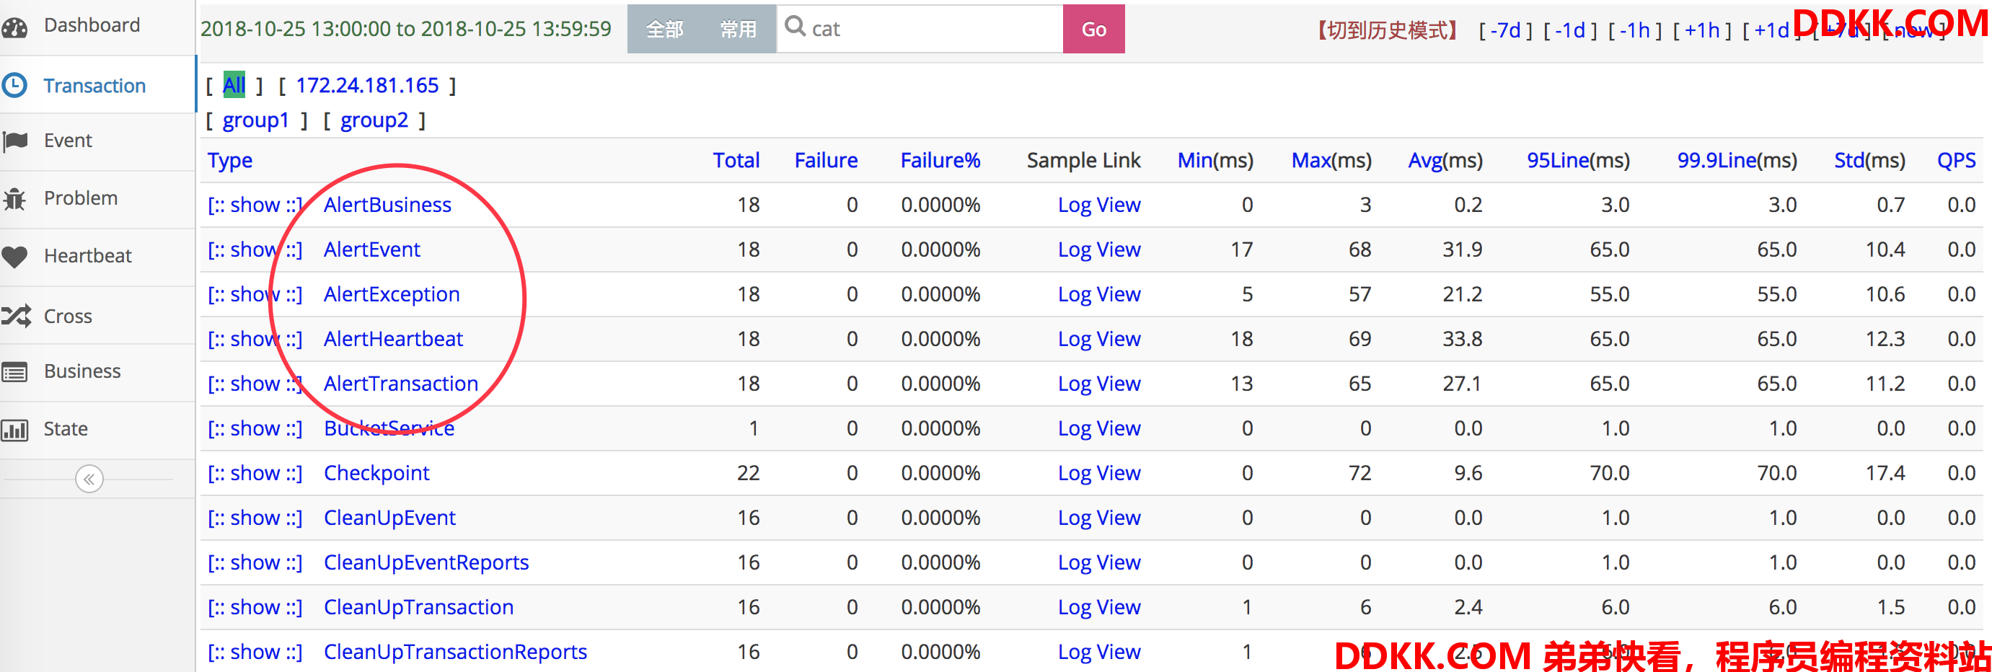
Task: Sort table by QPS column
Action: pos(1957,160)
